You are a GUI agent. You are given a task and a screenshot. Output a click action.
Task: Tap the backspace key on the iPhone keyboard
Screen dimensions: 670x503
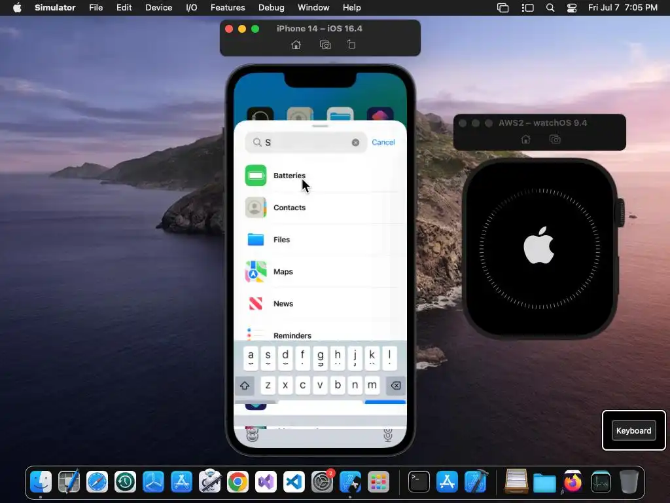coord(396,385)
